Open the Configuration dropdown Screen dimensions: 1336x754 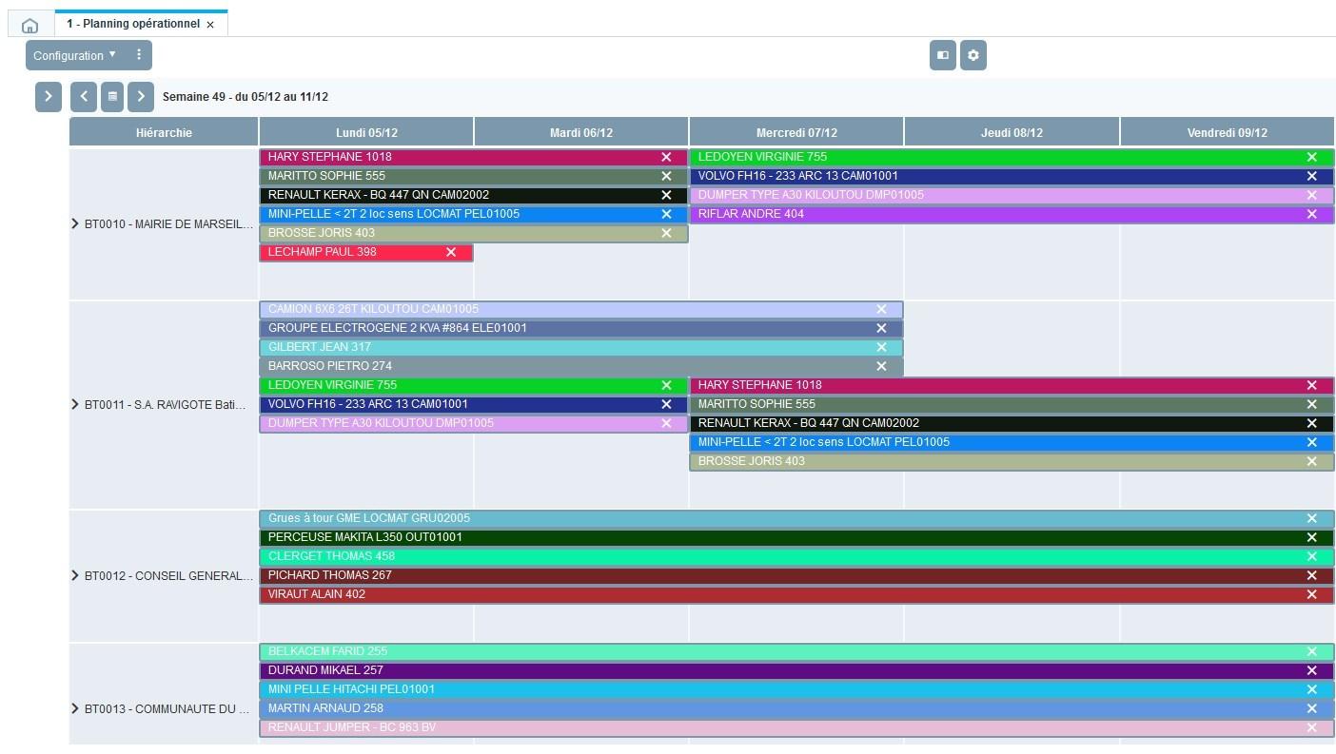tap(74, 55)
